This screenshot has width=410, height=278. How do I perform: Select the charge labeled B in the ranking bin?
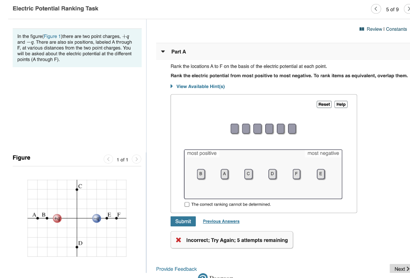pos(200,174)
